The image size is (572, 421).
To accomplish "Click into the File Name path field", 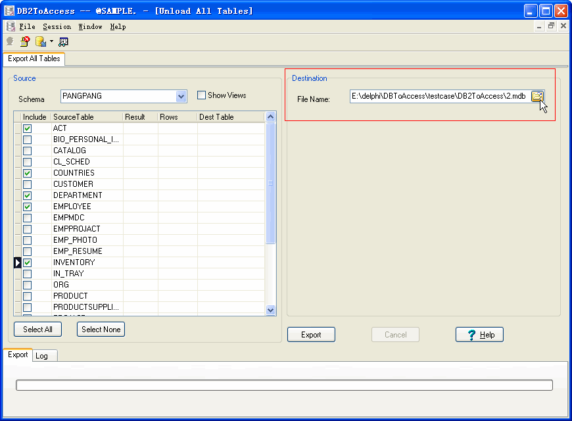I will click(440, 97).
